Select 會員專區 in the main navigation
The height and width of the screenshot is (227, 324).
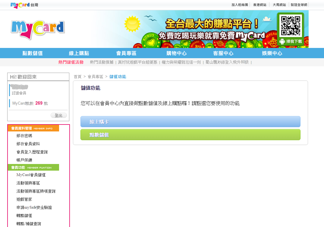126,53
